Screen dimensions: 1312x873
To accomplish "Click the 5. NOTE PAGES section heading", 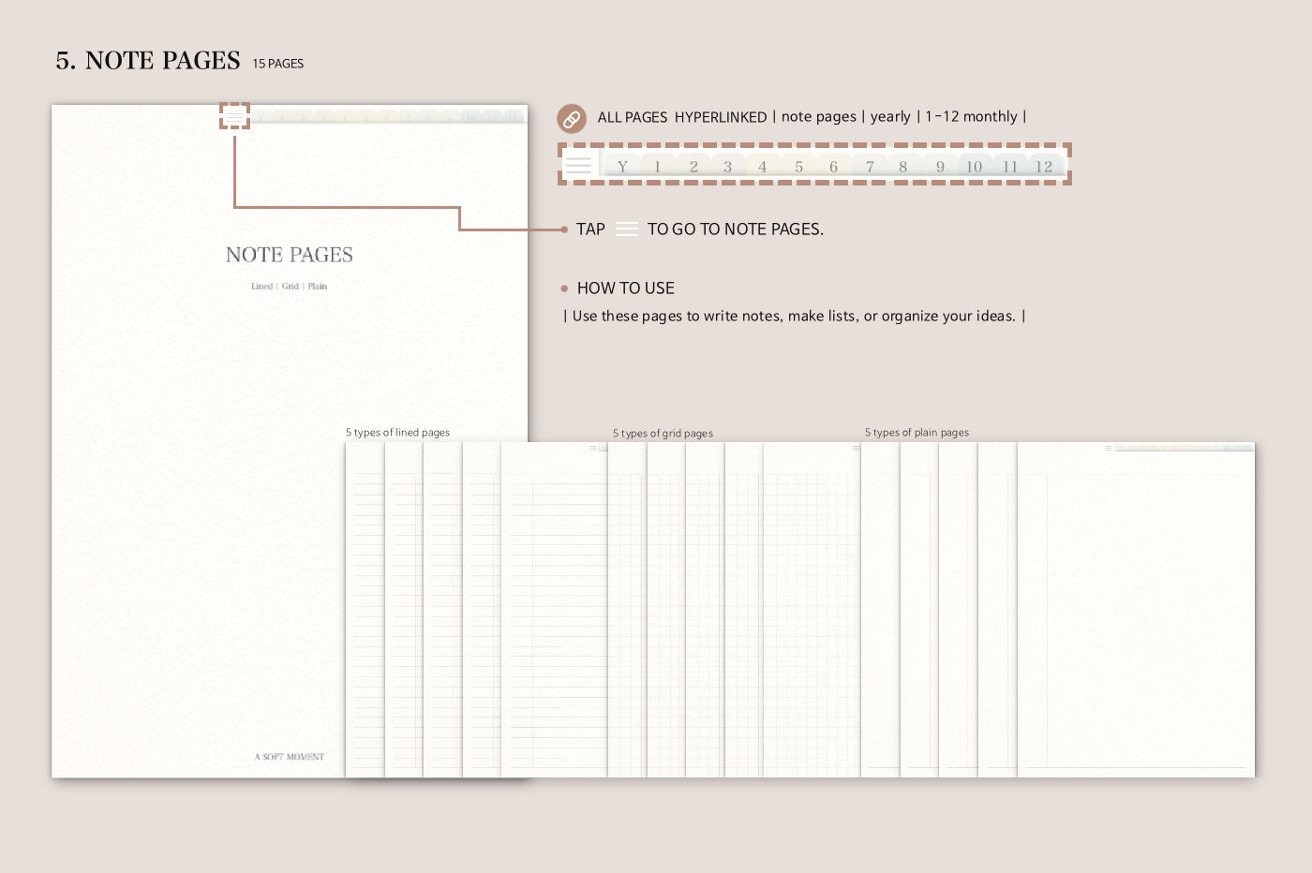I will click(148, 61).
